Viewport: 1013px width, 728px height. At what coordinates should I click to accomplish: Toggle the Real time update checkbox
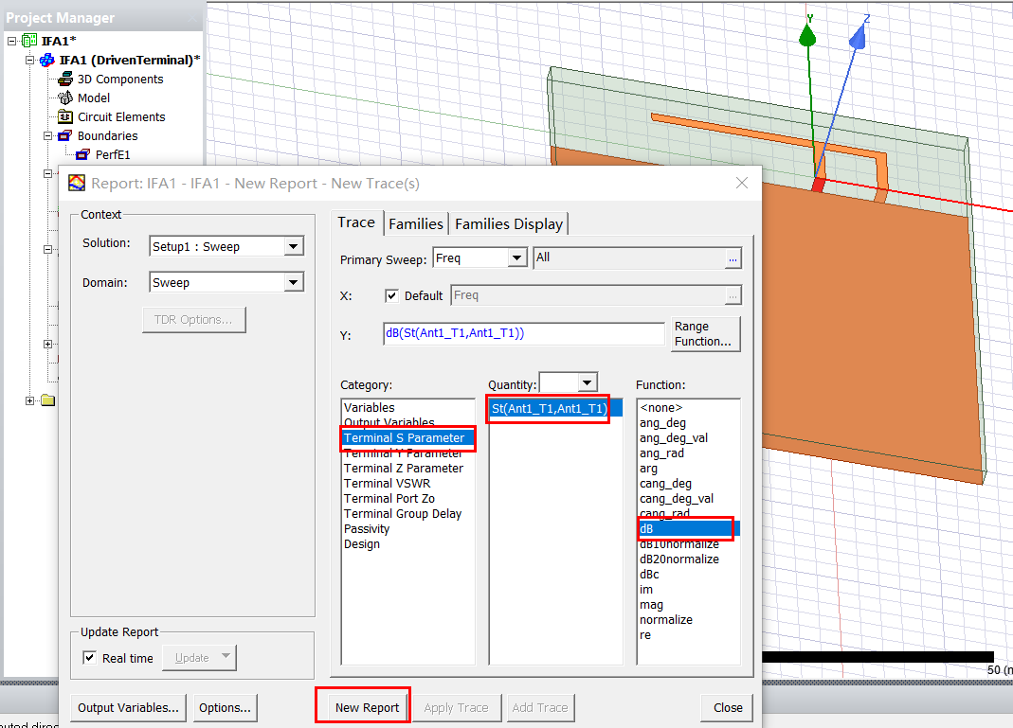pyautogui.click(x=90, y=658)
